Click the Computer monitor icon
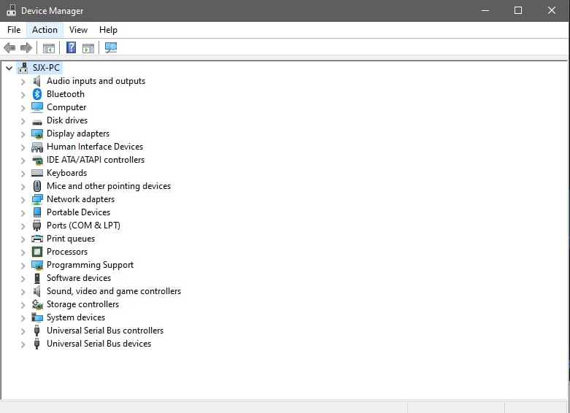Image resolution: width=570 pixels, height=413 pixels. 37,107
